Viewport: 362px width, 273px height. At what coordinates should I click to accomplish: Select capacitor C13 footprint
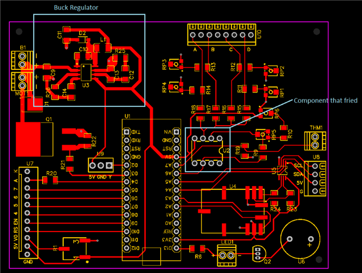111,74
